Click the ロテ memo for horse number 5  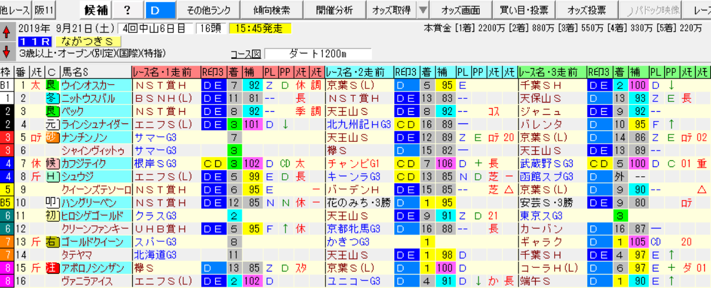pyautogui.click(x=36, y=137)
